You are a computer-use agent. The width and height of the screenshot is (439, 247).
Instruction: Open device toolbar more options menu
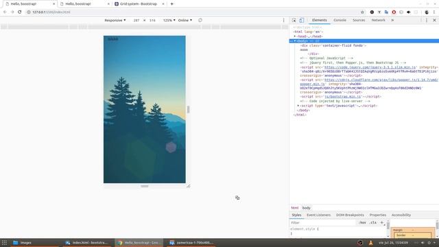coord(283,20)
